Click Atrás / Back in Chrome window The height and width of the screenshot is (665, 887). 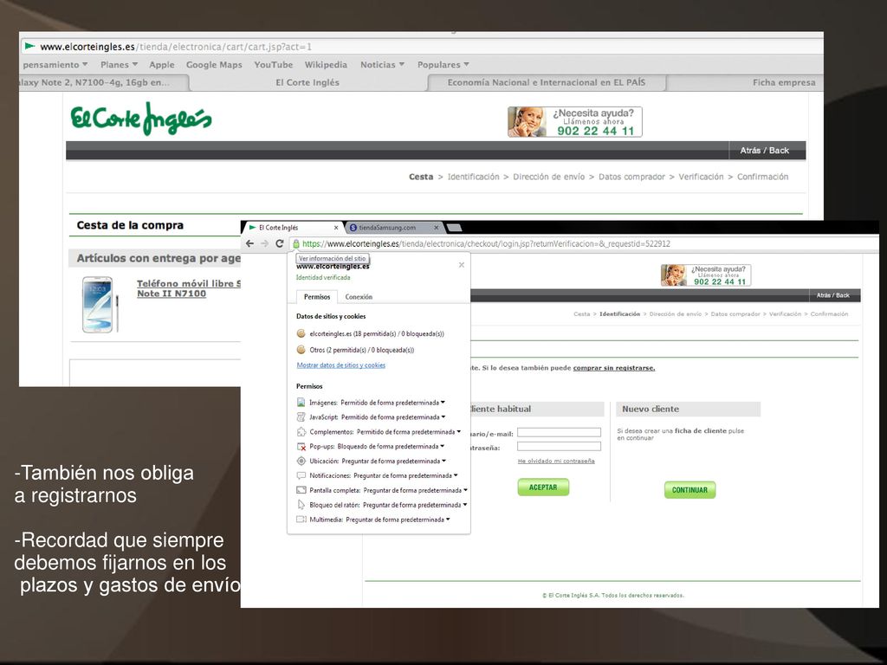click(x=832, y=295)
